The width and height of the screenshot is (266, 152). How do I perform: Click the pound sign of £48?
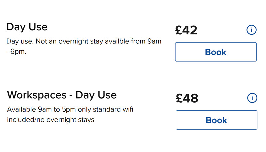[x=179, y=98]
